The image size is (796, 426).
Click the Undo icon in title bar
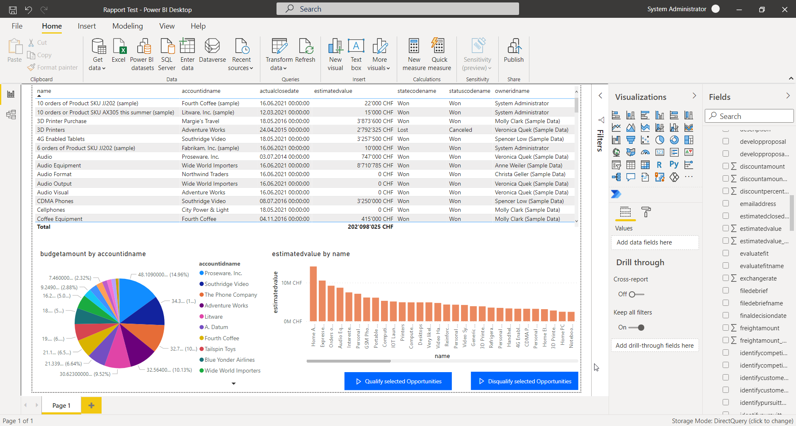point(28,10)
